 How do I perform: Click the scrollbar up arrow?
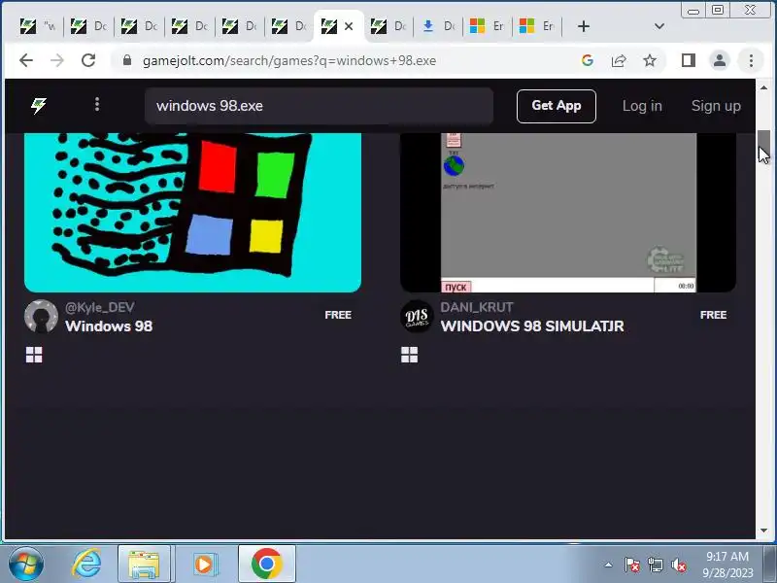(763, 87)
